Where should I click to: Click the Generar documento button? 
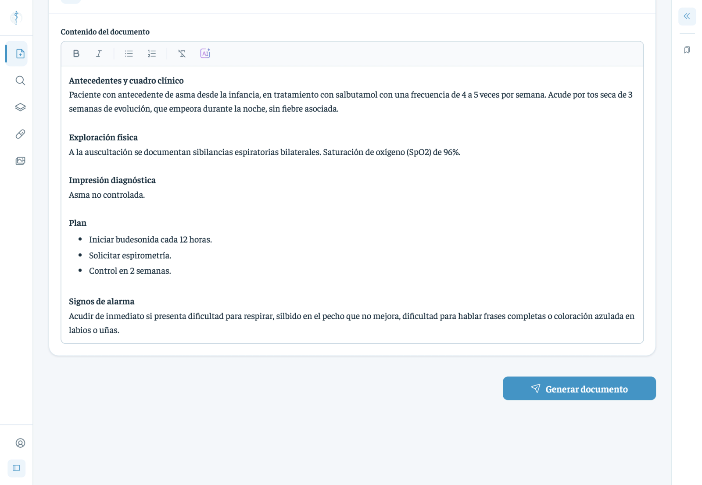click(x=579, y=388)
